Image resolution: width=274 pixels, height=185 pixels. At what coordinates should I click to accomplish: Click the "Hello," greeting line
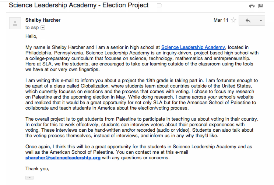click(32, 36)
